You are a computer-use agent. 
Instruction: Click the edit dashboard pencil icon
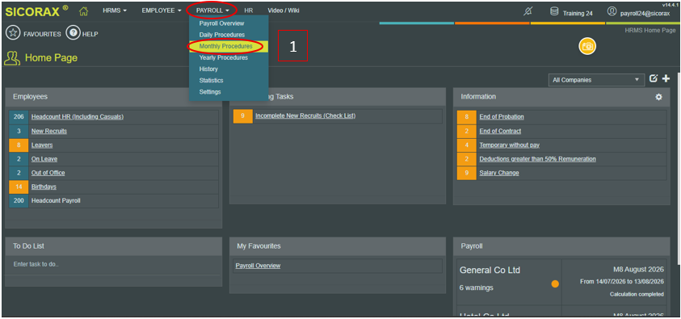(654, 78)
